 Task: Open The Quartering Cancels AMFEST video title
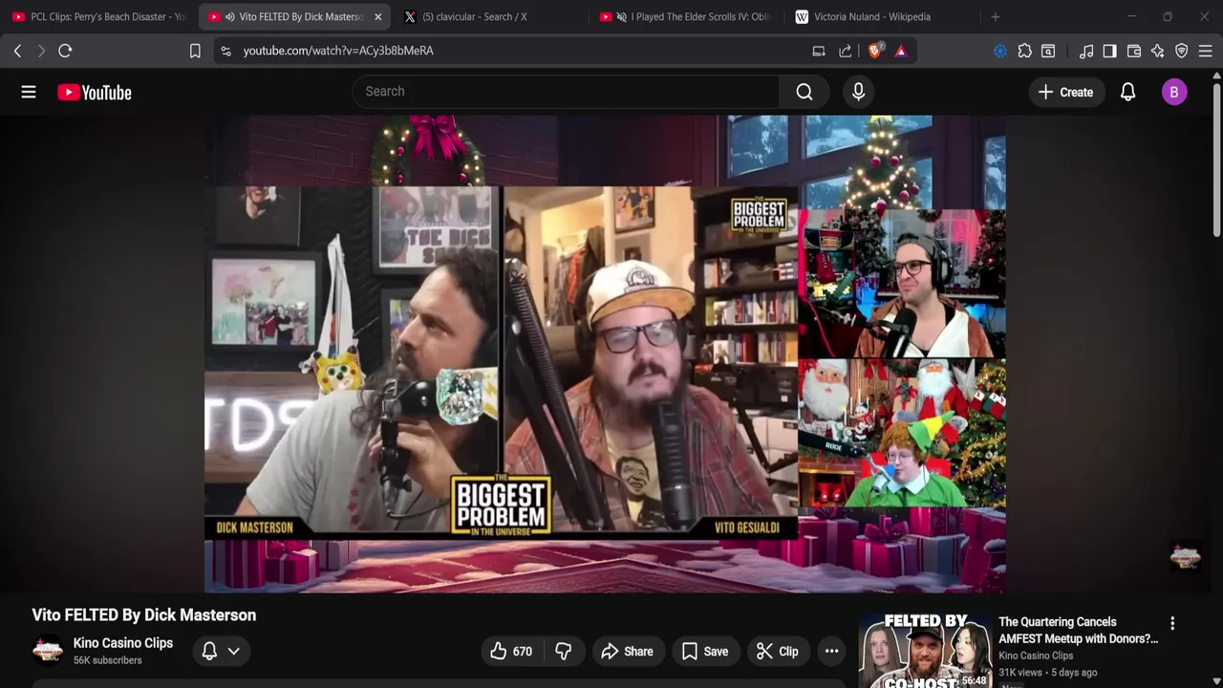tap(1078, 630)
